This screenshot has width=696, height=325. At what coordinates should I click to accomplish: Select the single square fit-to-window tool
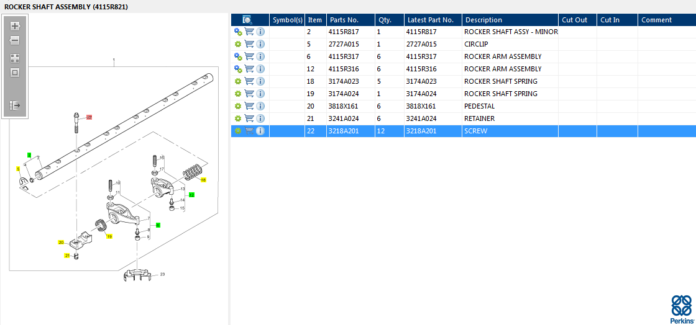click(15, 73)
